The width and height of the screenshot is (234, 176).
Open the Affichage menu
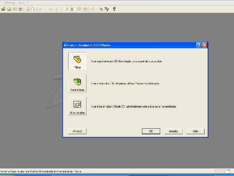pyautogui.click(x=9, y=3)
